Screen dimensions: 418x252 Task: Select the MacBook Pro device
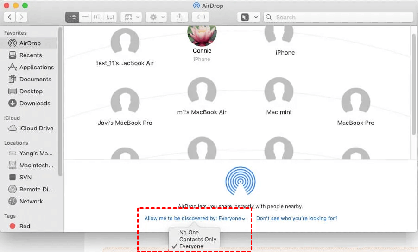click(355, 107)
